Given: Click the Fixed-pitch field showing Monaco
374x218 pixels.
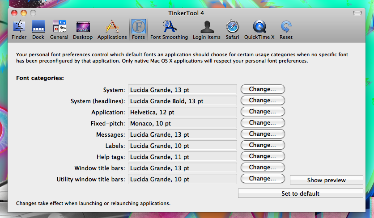Looking at the screenshot, I should tap(183, 123).
